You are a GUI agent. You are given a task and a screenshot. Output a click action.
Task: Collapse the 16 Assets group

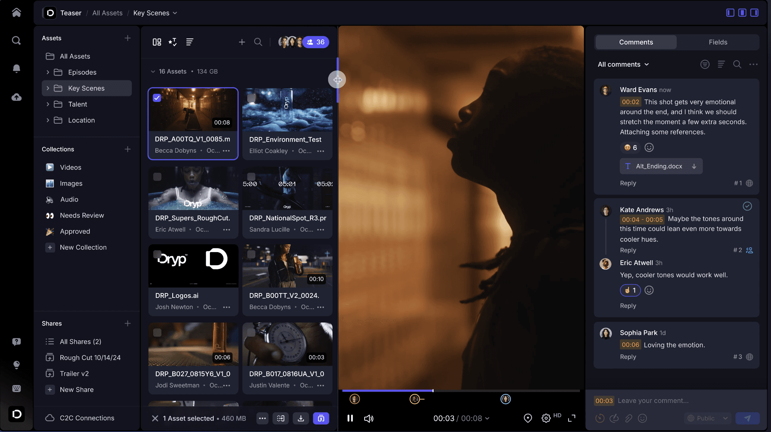click(x=153, y=72)
